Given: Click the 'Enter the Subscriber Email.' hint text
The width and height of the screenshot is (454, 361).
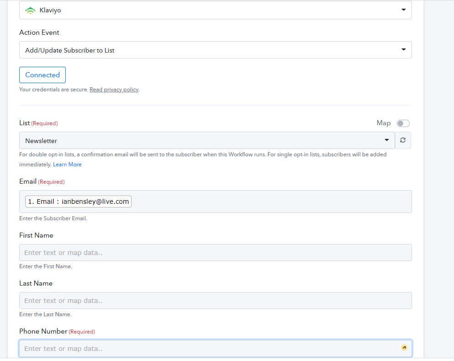Looking at the screenshot, I should click(x=53, y=218).
